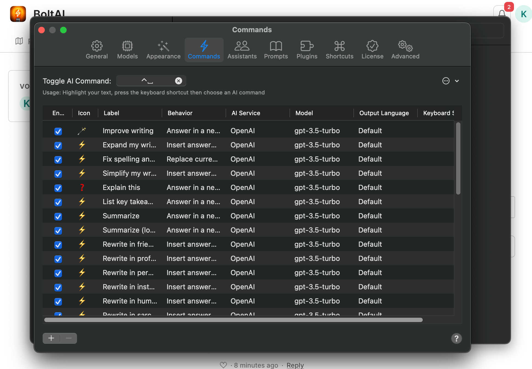Click the Behavior cell for Fix spelling row
532x369 pixels.
click(x=192, y=159)
